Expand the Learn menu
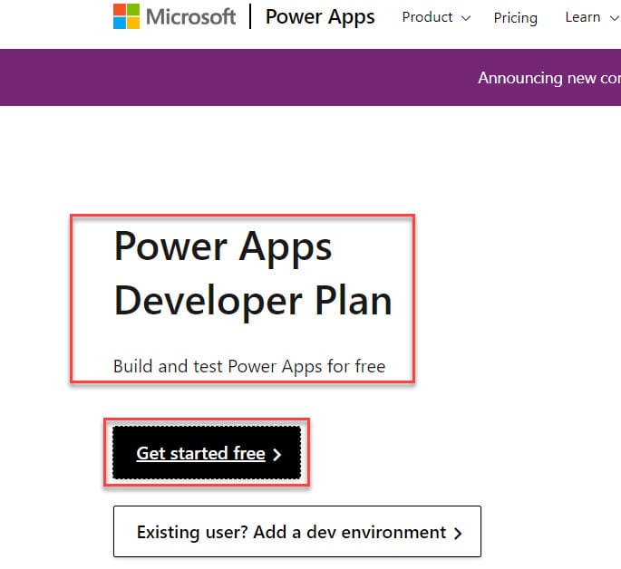The image size is (621, 569). point(592,17)
